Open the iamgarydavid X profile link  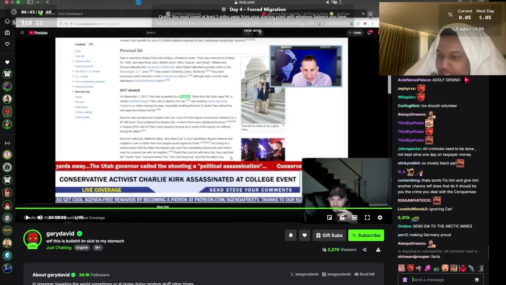303,274
